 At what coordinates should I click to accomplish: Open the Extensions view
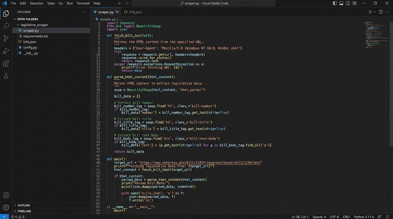(x=6, y=64)
